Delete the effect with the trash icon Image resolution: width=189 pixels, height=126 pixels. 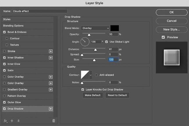coord(54,121)
